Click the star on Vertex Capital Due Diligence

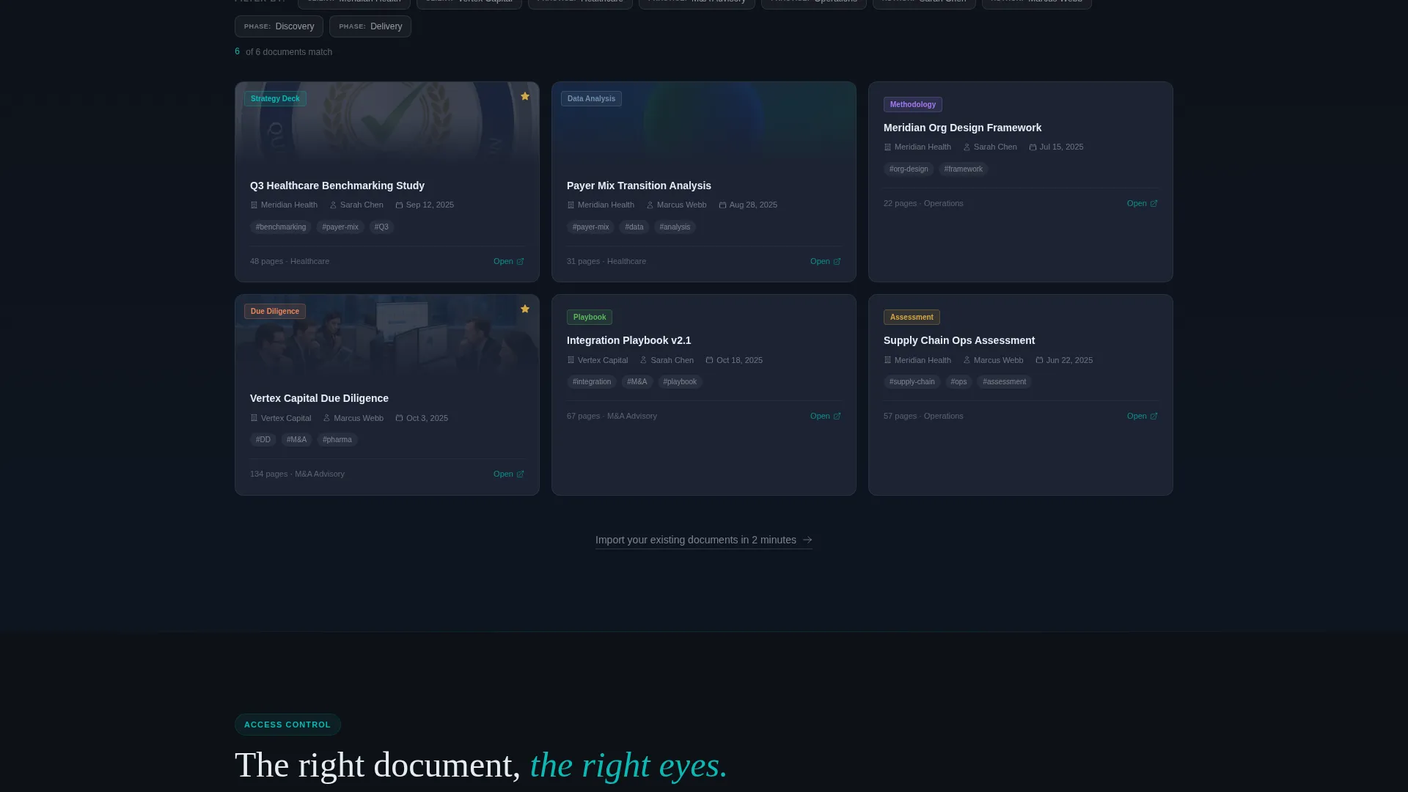click(x=525, y=309)
